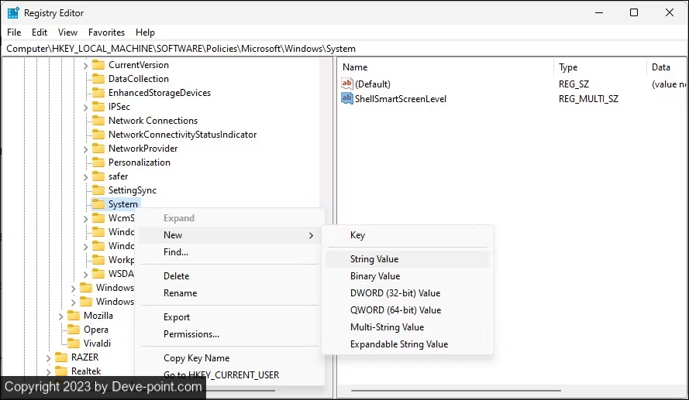Expand the CurrentVersion key
The image size is (689, 400).
pos(86,66)
